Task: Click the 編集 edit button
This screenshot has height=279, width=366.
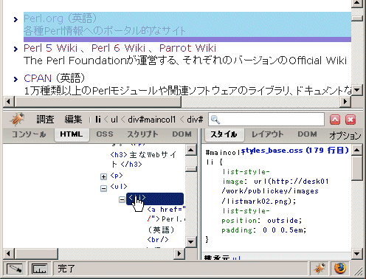Action: coord(73,120)
